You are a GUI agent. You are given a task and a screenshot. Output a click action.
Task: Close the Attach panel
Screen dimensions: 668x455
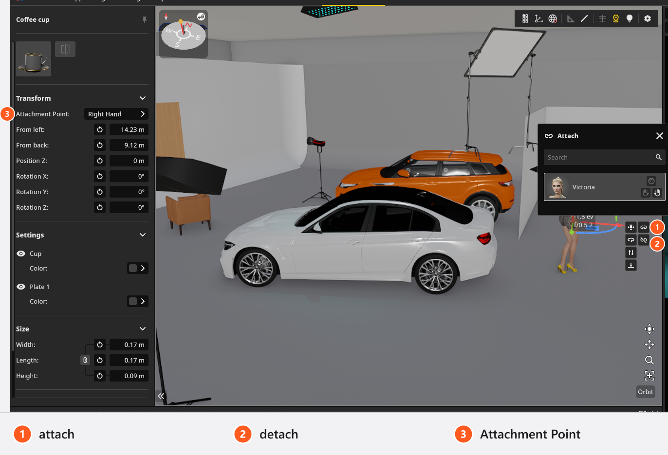click(x=660, y=136)
